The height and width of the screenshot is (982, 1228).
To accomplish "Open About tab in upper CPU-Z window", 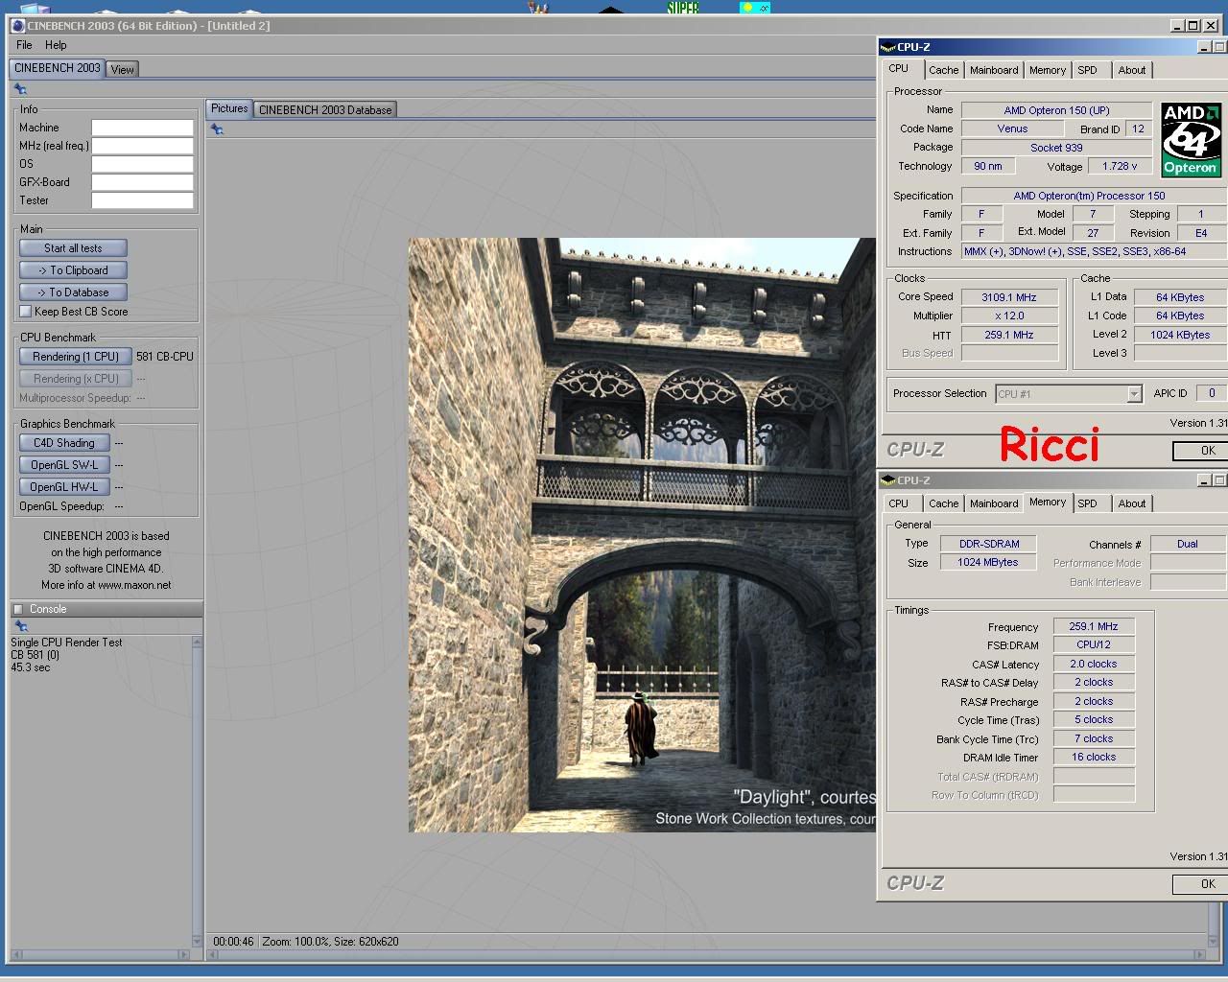I will [x=1131, y=70].
